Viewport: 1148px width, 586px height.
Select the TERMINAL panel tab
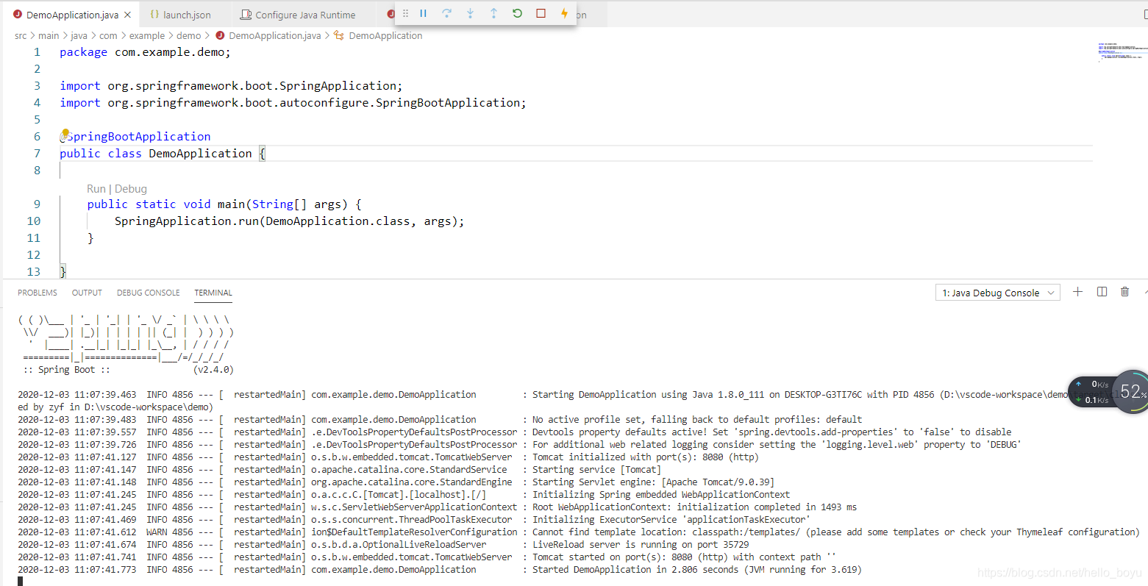pyautogui.click(x=213, y=293)
